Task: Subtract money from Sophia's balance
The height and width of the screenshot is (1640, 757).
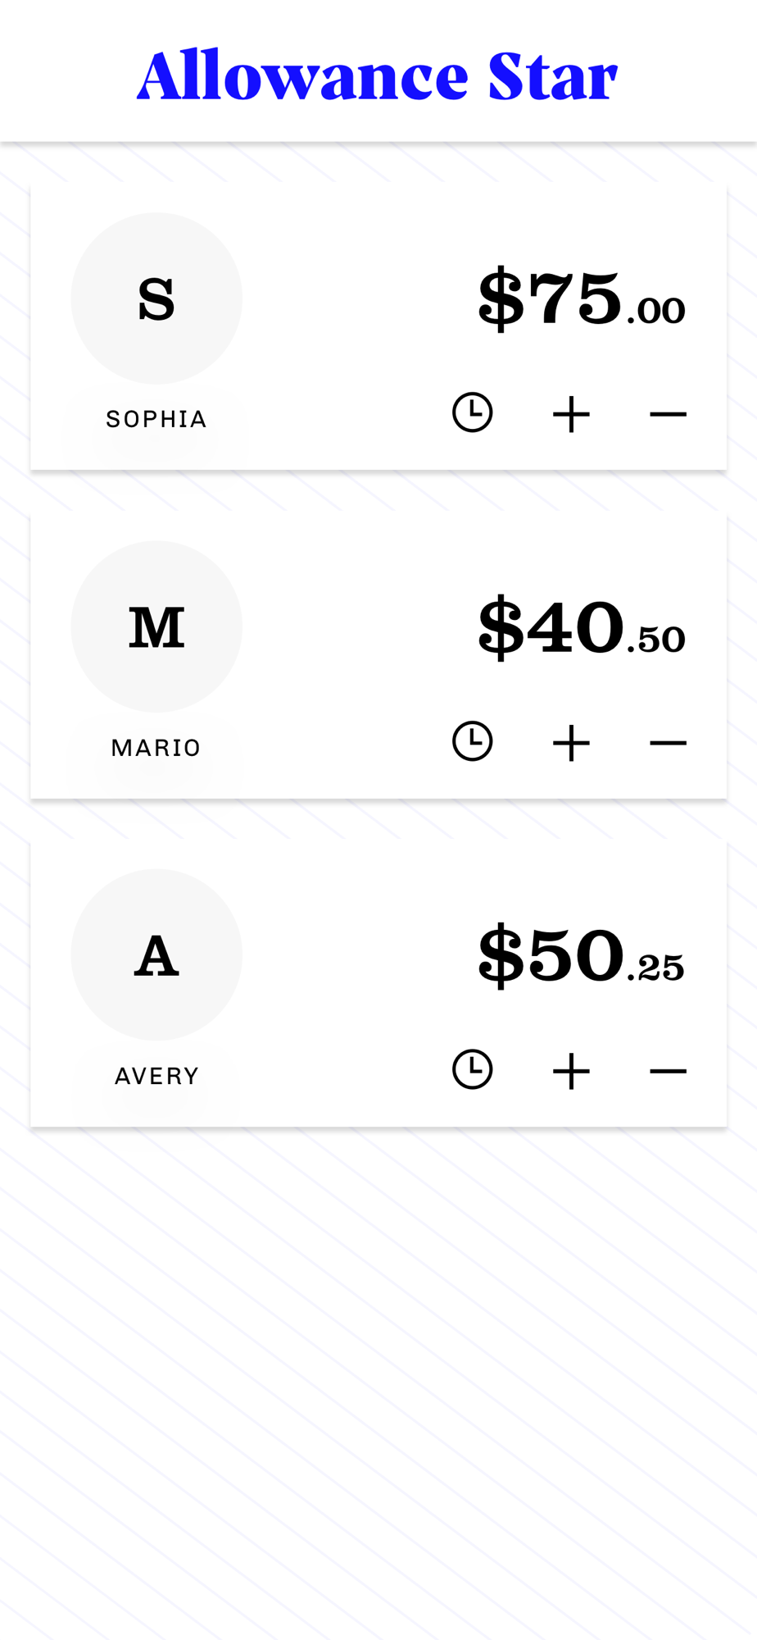Action: [668, 414]
